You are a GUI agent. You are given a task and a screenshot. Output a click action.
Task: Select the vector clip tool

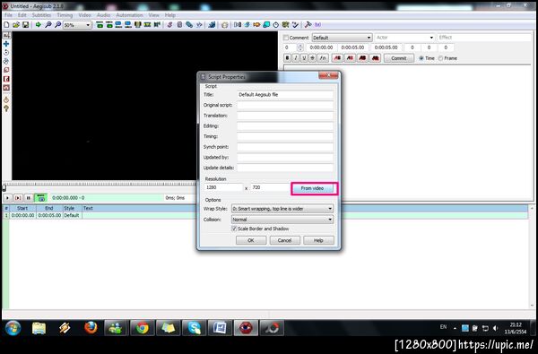6,88
